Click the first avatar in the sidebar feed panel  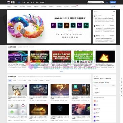(x=95, y=16)
